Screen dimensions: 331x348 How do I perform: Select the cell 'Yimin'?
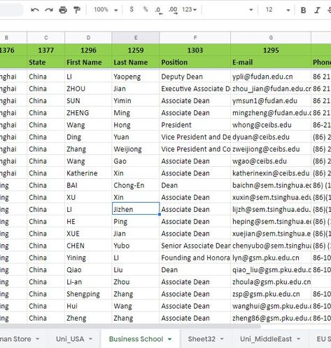coord(136,101)
